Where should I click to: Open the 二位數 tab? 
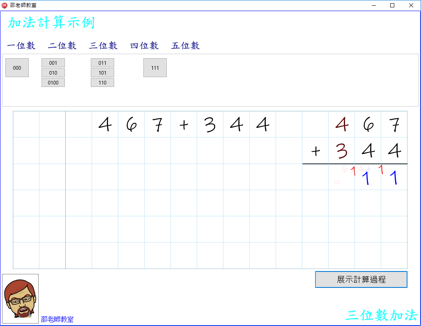[x=62, y=46]
